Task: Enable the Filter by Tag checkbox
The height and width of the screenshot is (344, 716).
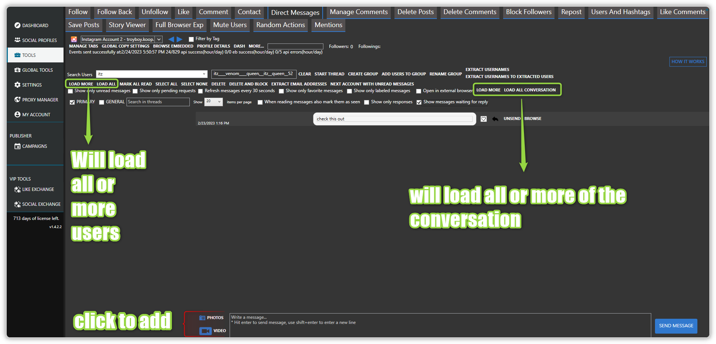Action: 191,39
